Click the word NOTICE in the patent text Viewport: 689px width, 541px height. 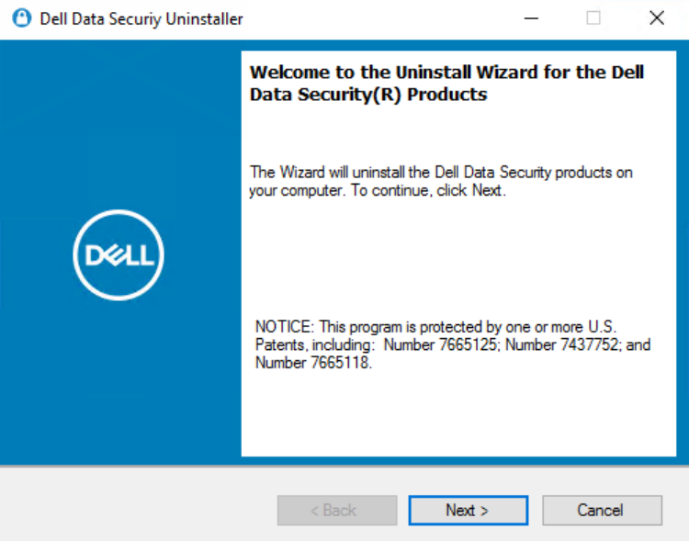pyautogui.click(x=285, y=327)
